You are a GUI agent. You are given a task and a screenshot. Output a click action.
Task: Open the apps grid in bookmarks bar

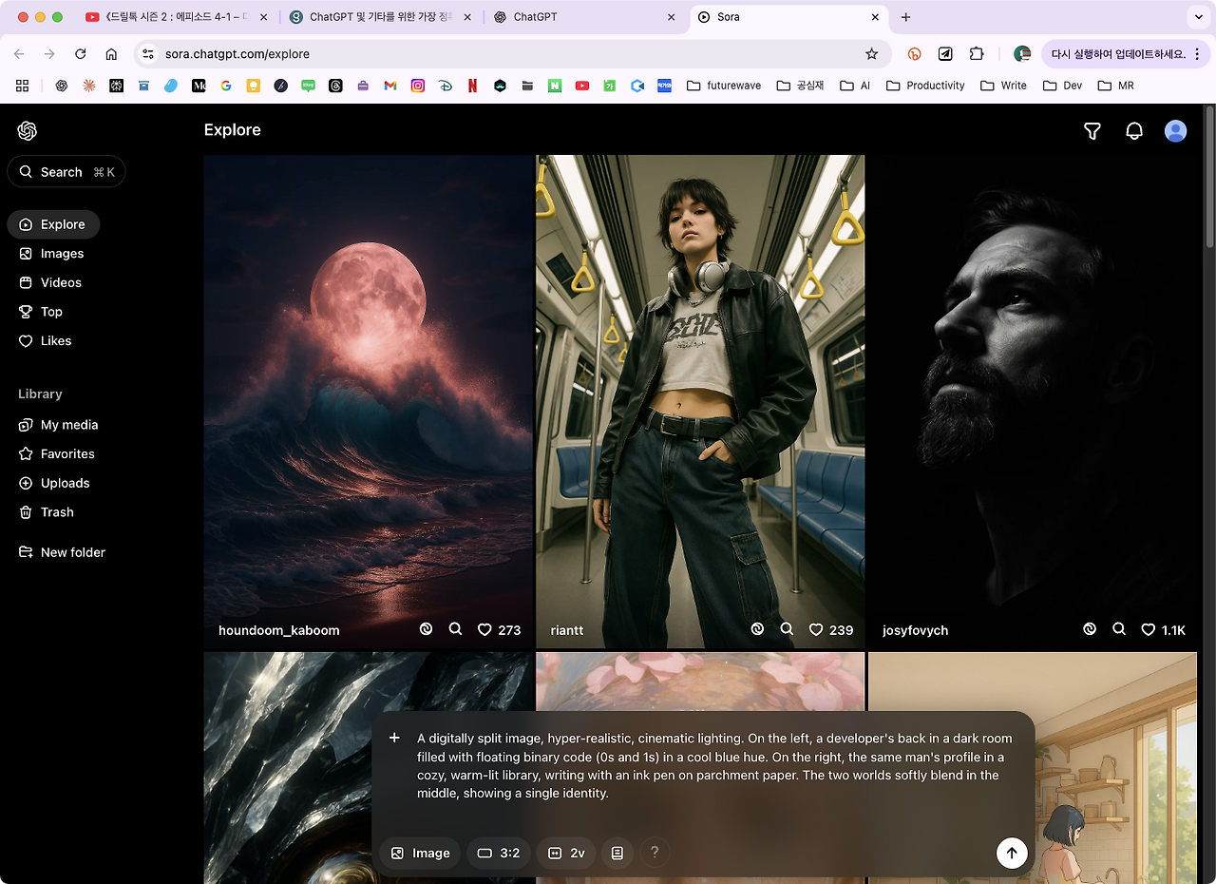(22, 86)
